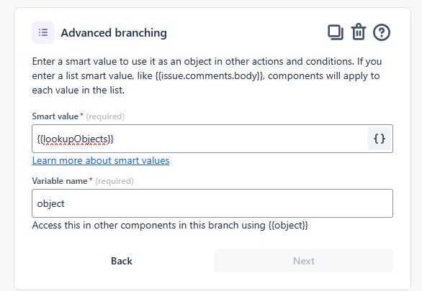Delete the branch using the trash icon
The image size is (422, 291).
pos(359,32)
